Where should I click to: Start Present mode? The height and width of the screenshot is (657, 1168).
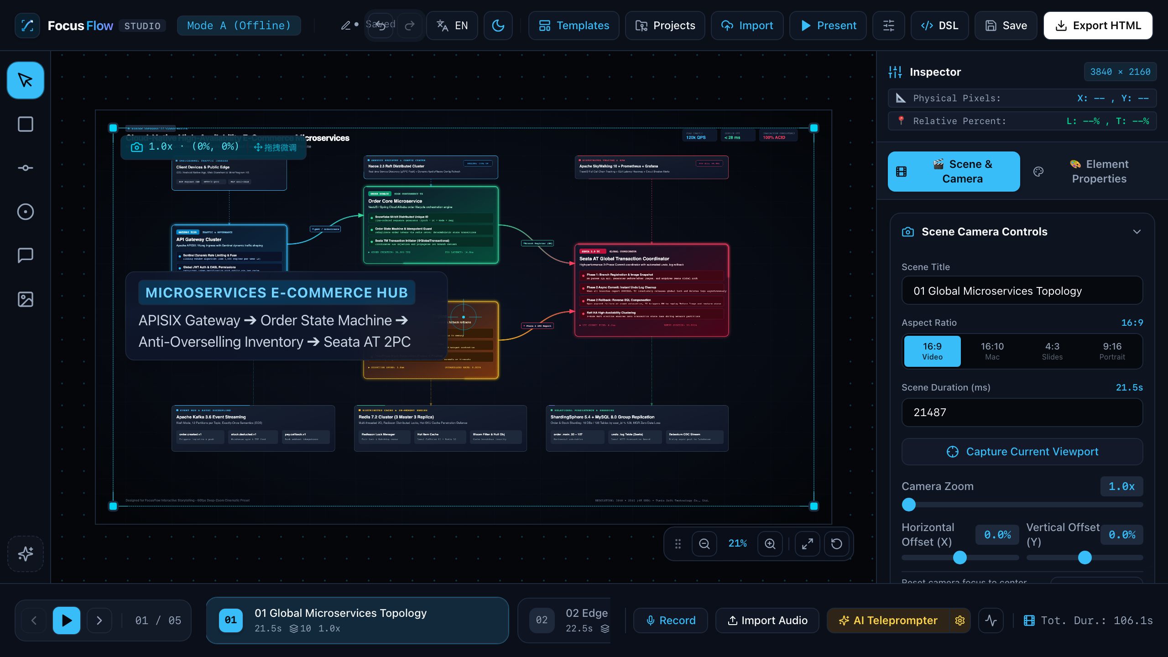(828, 26)
